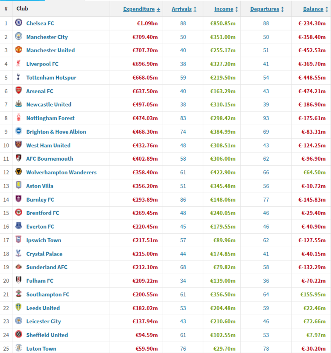The image size is (331, 353).
Task: Click the Aston Villa club crest
Action: click(x=18, y=185)
